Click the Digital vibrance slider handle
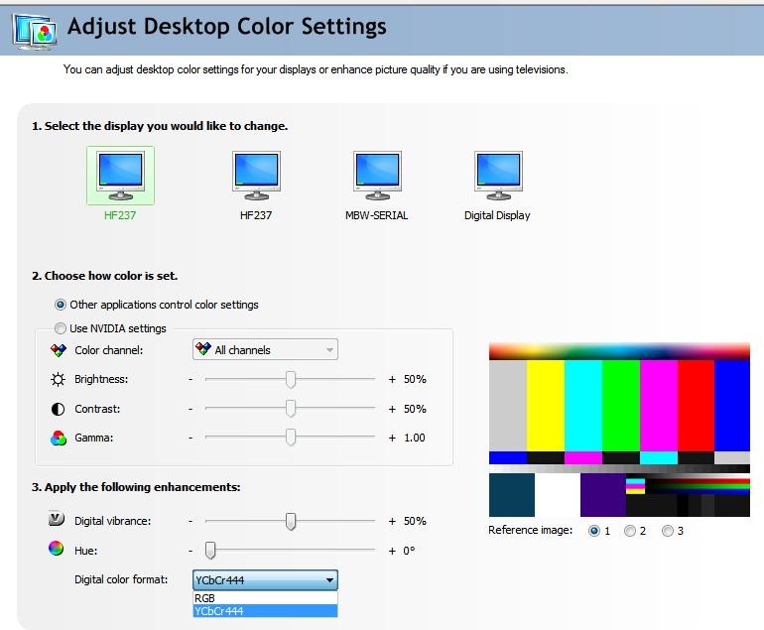This screenshot has width=764, height=630. (291, 521)
